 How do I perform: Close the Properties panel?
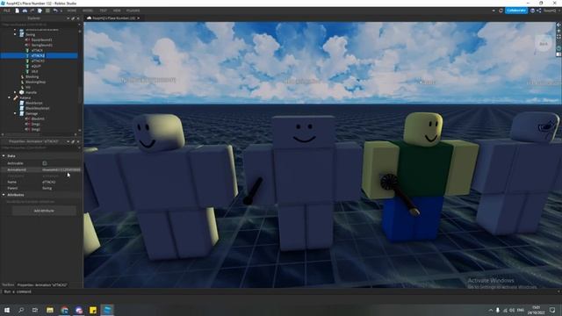click(78, 142)
